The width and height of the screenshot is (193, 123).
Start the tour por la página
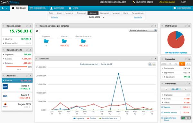(144, 2)
